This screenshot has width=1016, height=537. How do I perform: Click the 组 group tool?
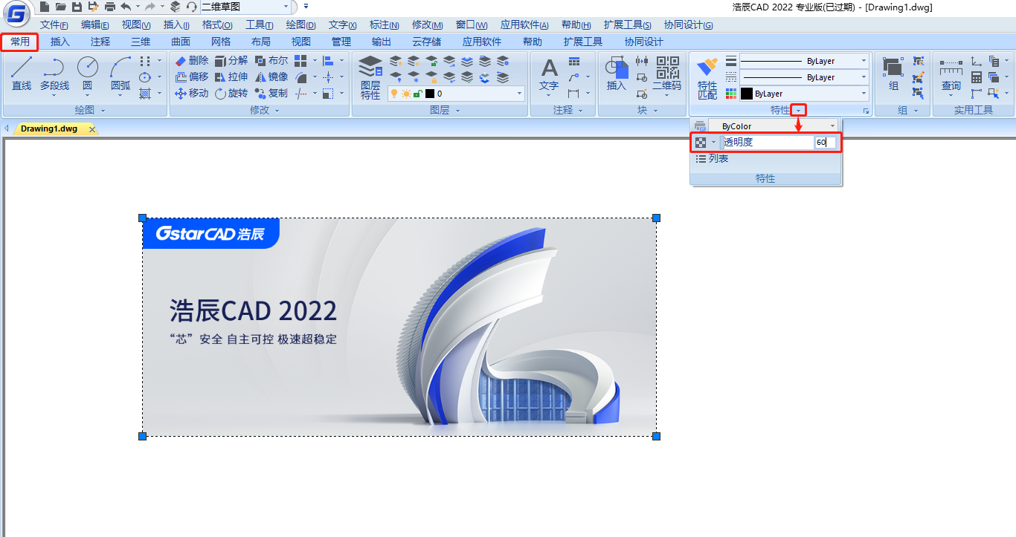[x=893, y=73]
